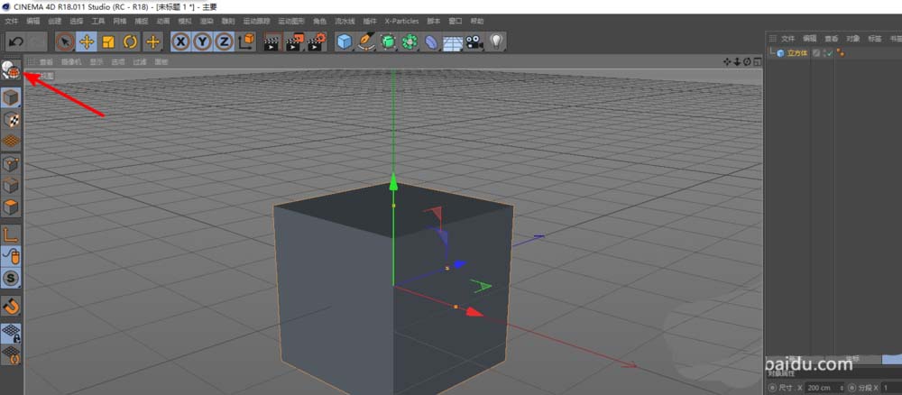The height and width of the screenshot is (395, 902).
Task: Click the Camera object icon
Action: (474, 41)
